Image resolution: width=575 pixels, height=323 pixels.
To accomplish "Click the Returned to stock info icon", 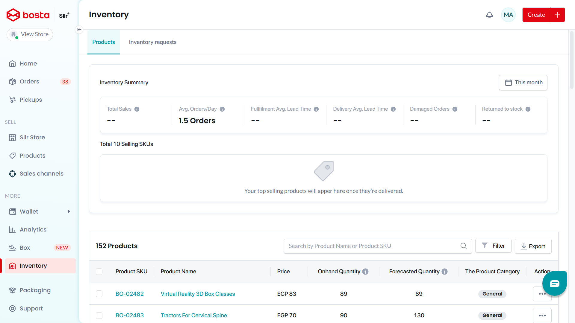I will [528, 109].
